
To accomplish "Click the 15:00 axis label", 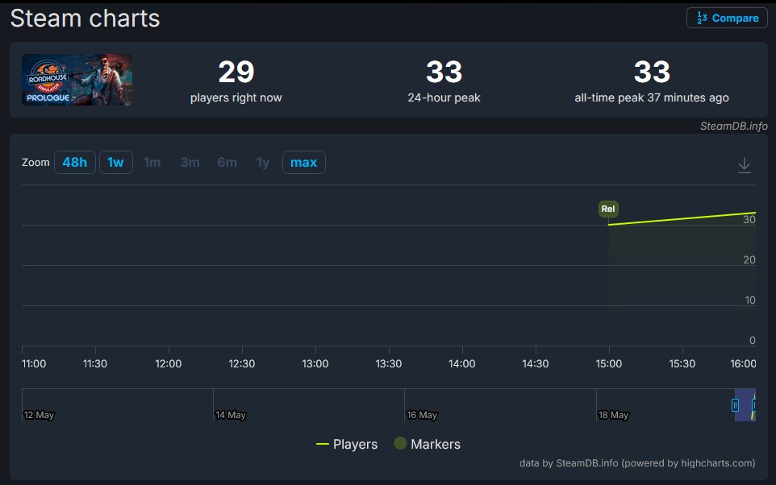I will tap(609, 363).
